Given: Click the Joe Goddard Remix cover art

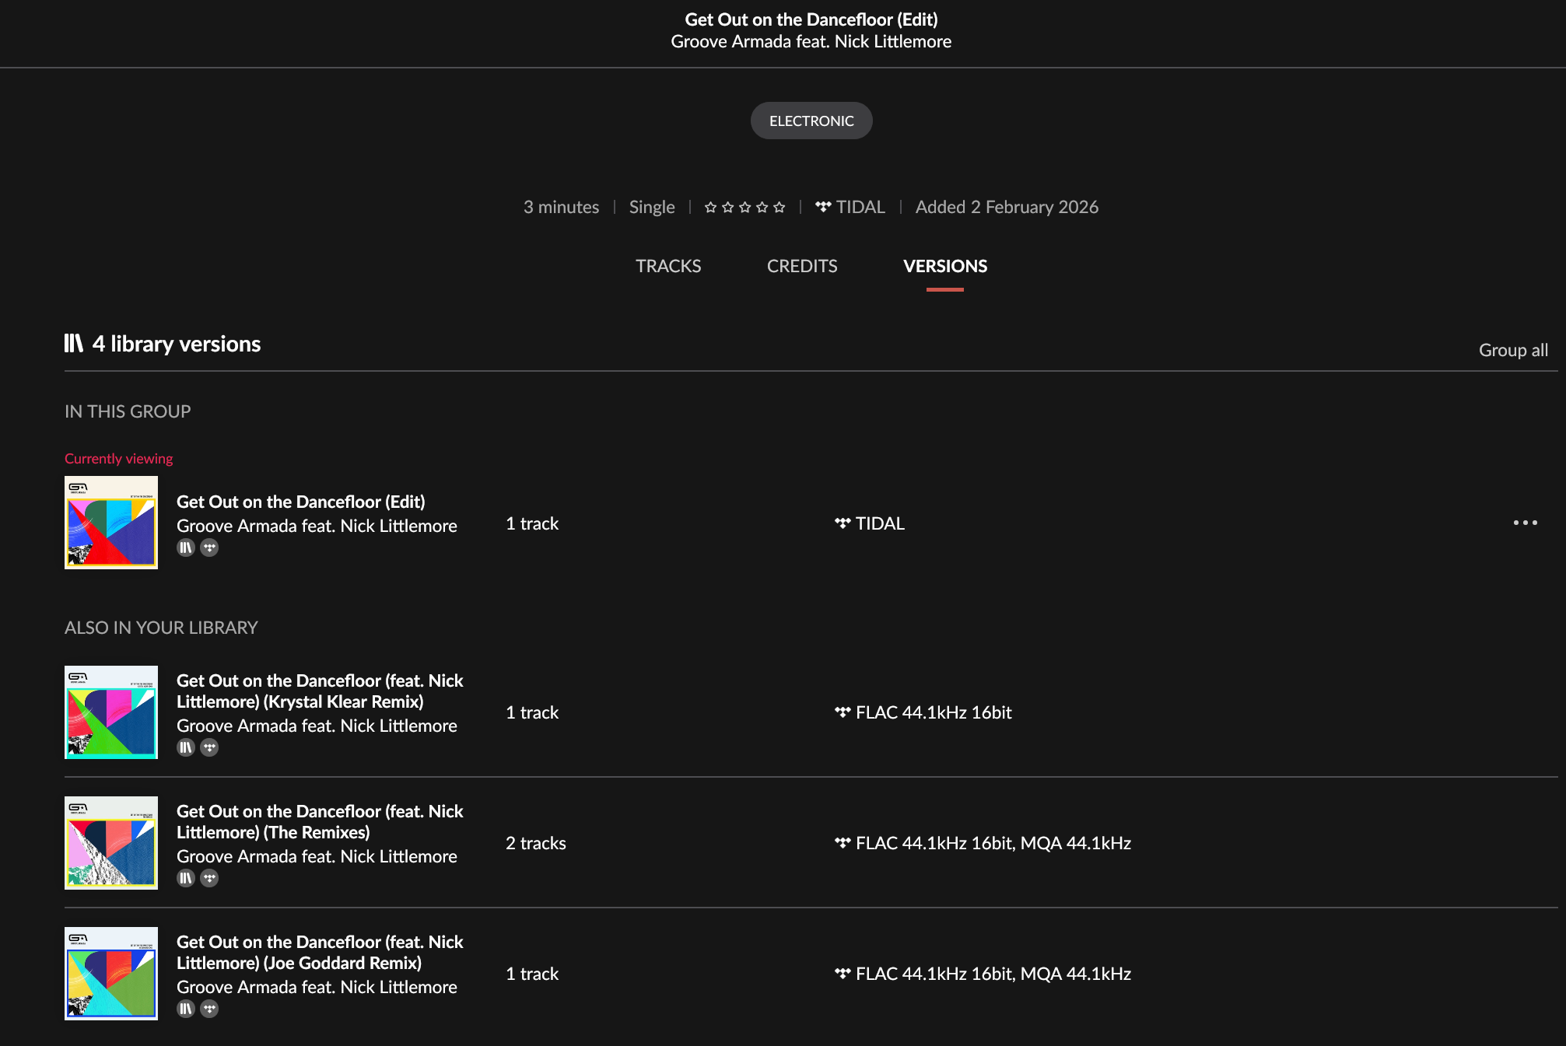Looking at the screenshot, I should tap(111, 974).
